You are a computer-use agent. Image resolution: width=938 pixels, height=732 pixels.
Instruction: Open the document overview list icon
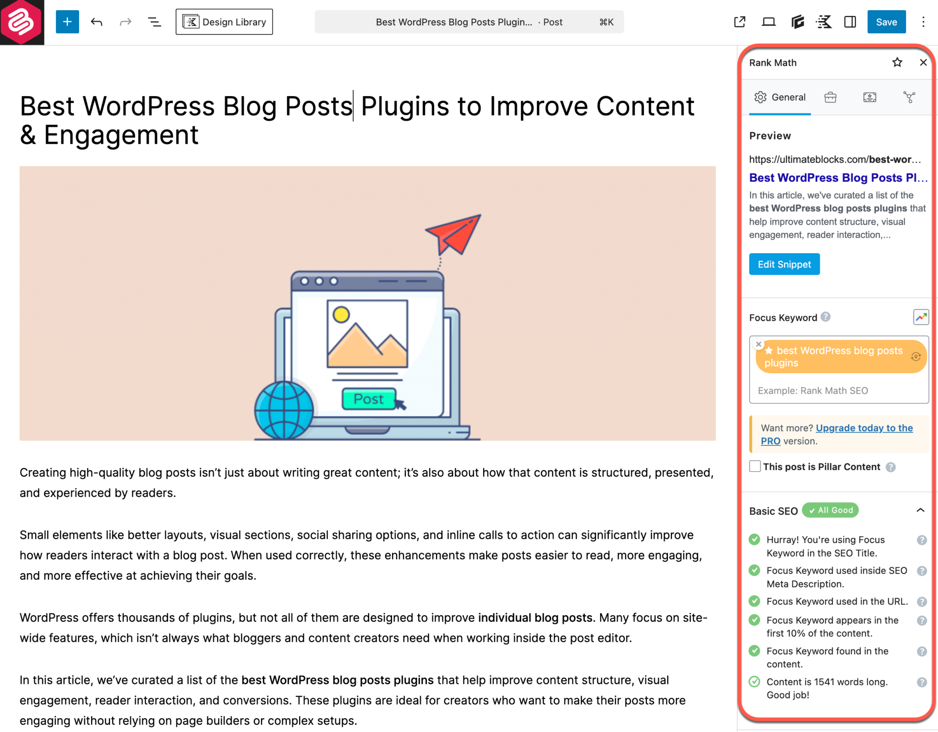click(154, 22)
